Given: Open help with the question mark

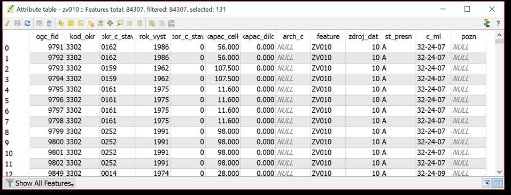Looking at the screenshot, I should [498, 23].
